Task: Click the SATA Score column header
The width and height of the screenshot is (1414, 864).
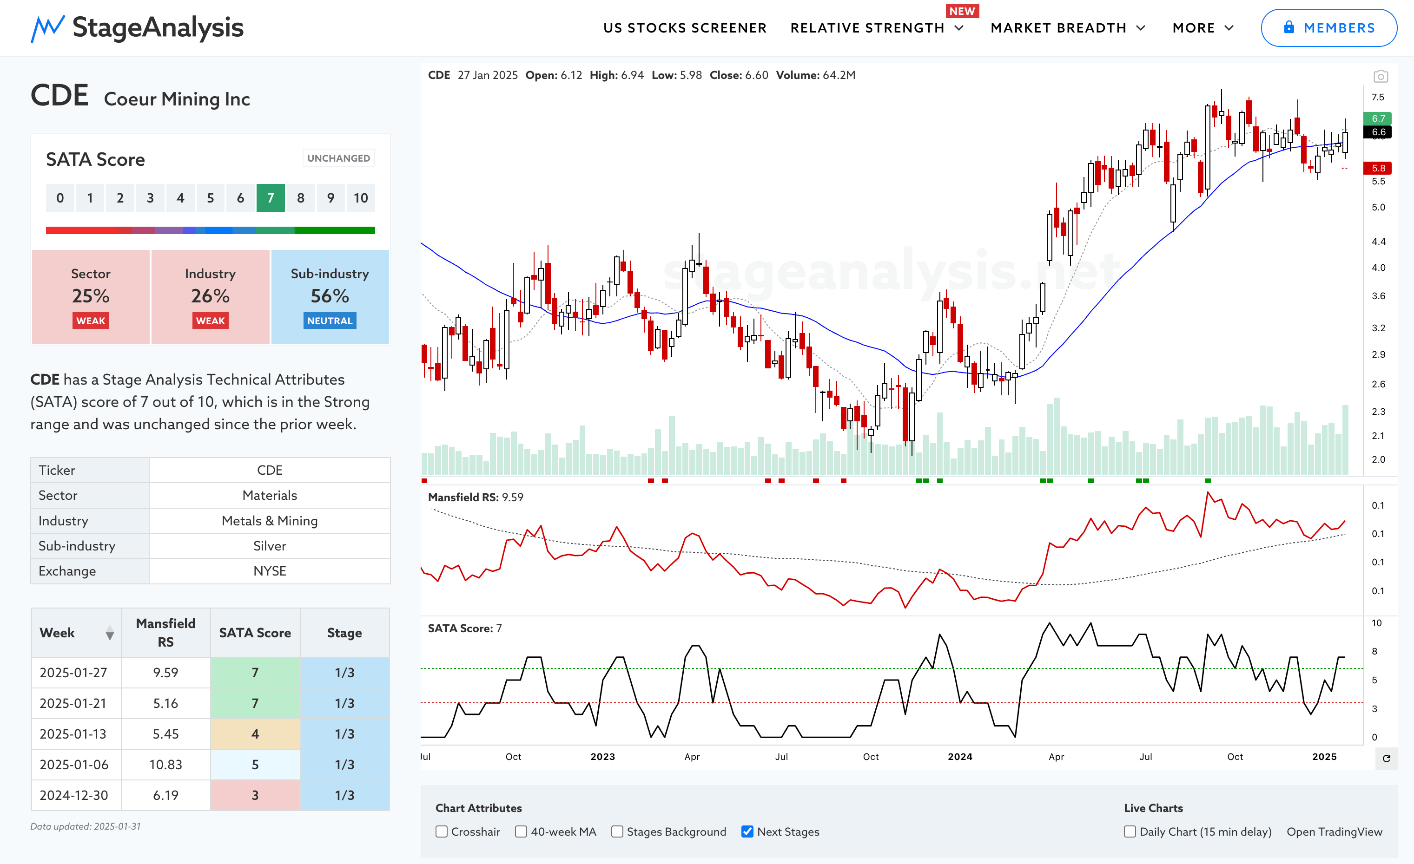Action: [255, 633]
